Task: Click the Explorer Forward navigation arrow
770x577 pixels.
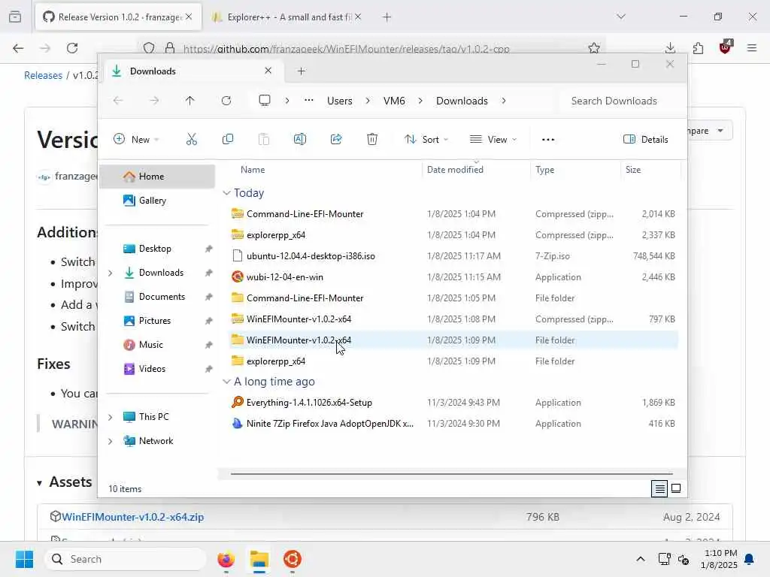Action: click(x=154, y=101)
